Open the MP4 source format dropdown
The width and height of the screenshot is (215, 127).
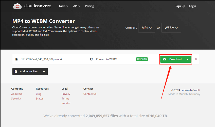(147, 28)
